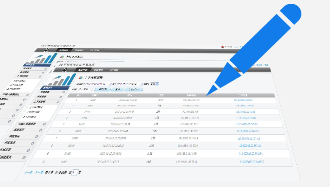
Task: Select first tab in front navigation bar
Action: [83, 70]
